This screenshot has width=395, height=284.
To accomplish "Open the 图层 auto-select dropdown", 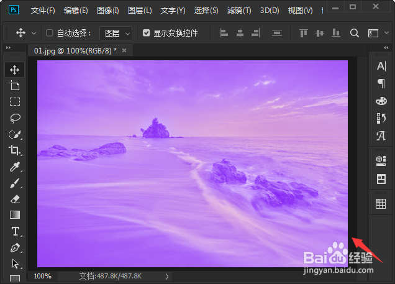I will [x=116, y=33].
